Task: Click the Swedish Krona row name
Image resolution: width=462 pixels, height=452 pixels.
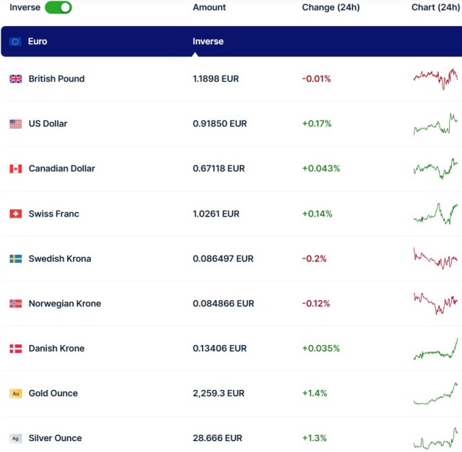Action: click(60, 258)
